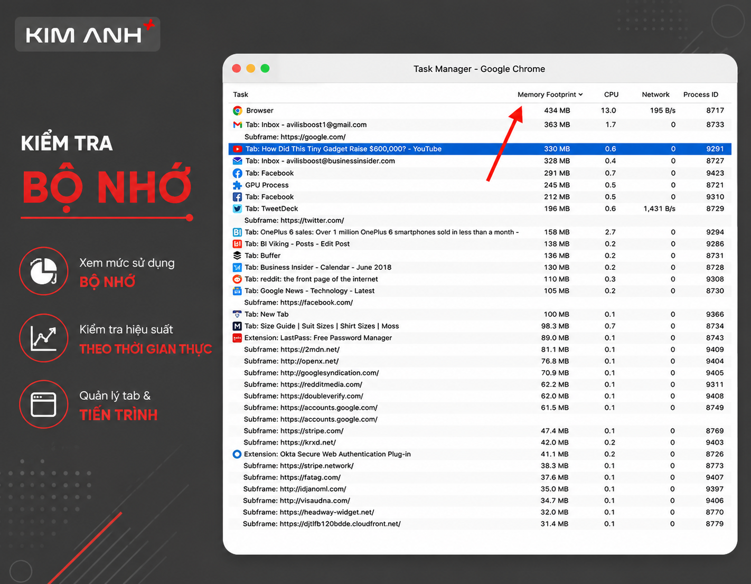Select Subframe: https://redditmedia.com/ row
751x584 pixels.
coord(480,384)
